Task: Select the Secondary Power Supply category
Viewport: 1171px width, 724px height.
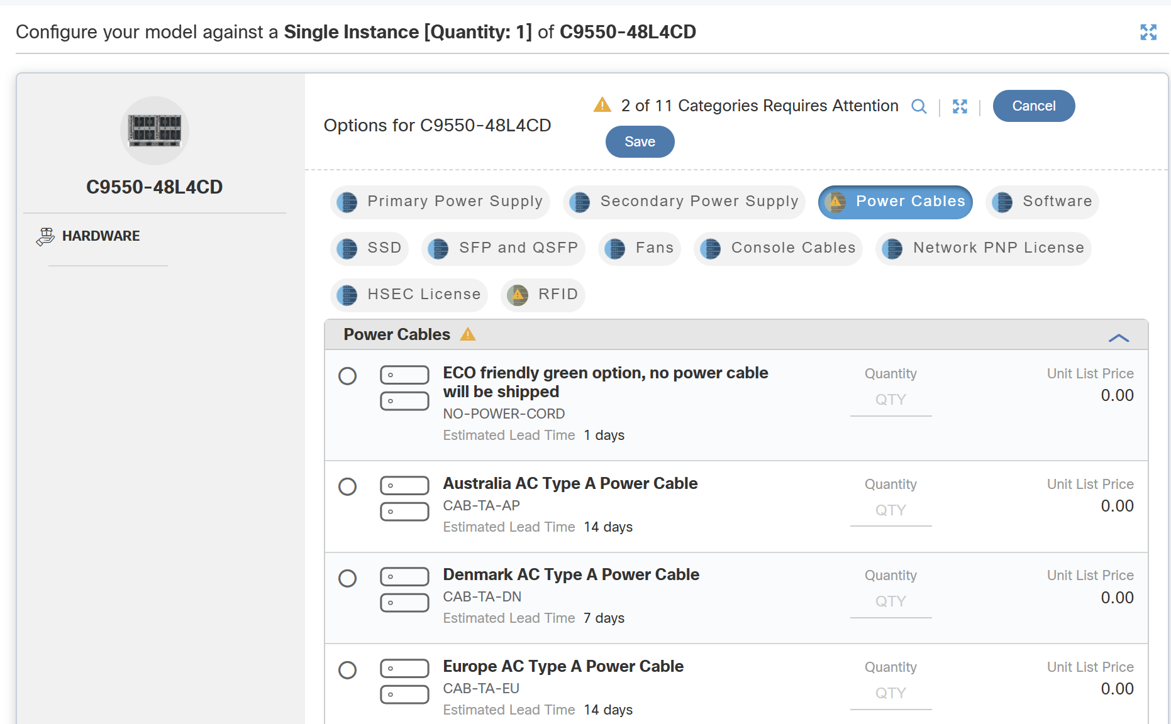Action: 684,202
